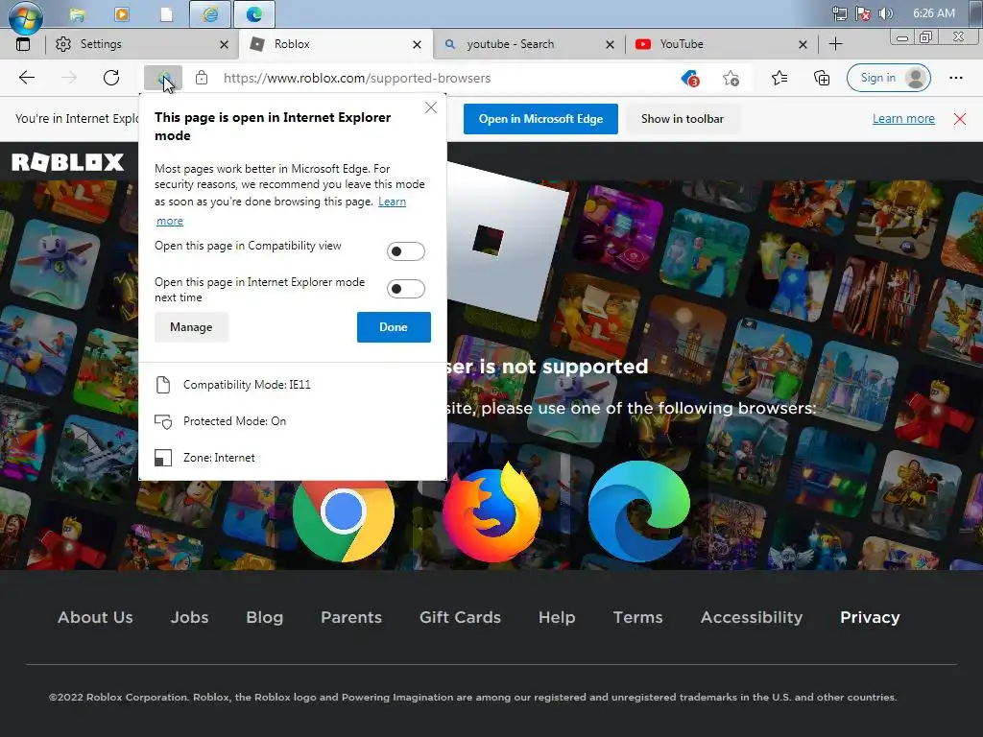The height and width of the screenshot is (737, 983).
Task: Add this page to favorites star icon
Action: tap(731, 79)
